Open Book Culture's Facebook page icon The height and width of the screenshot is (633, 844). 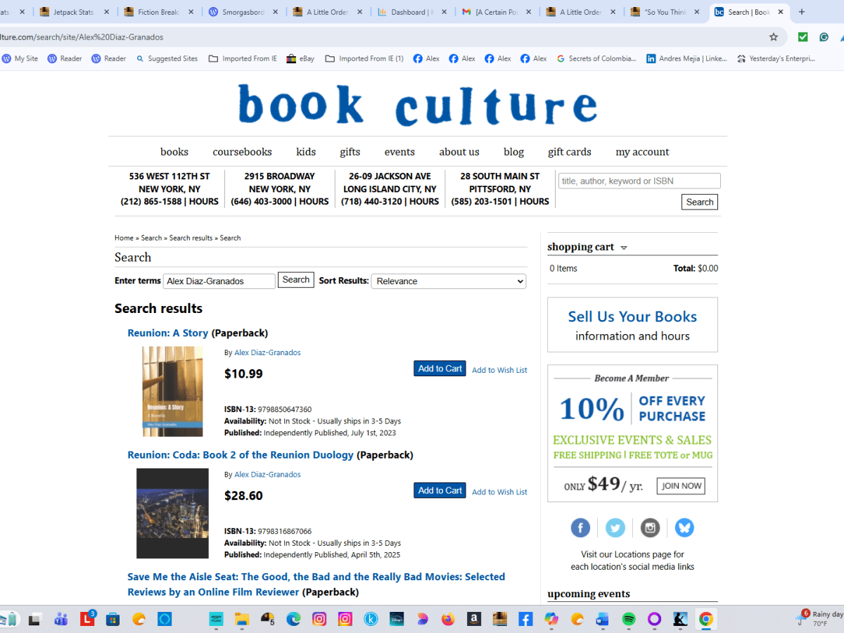click(580, 527)
